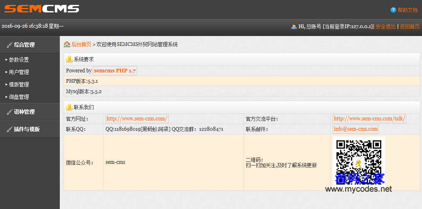Open http://www.sem-cms.com/ official site link
Viewport: 422px width, 209px height.
tap(137, 118)
